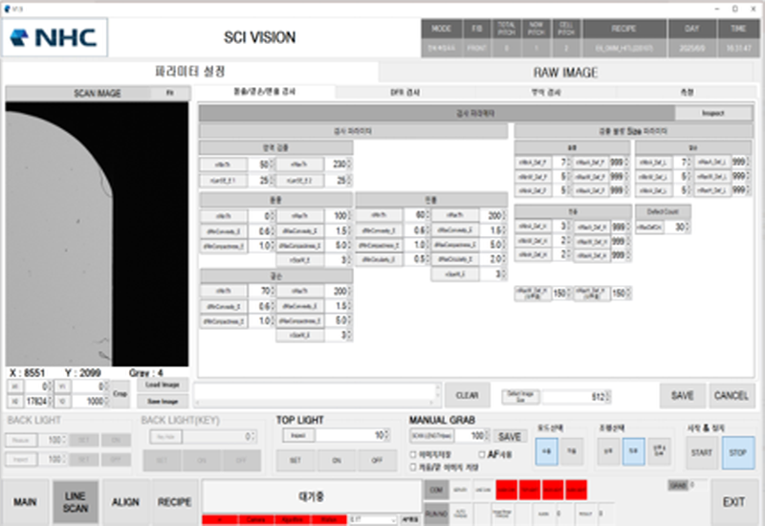Click the Fit button above scan image
Image resolution: width=765 pixels, height=526 pixels.
(x=168, y=93)
